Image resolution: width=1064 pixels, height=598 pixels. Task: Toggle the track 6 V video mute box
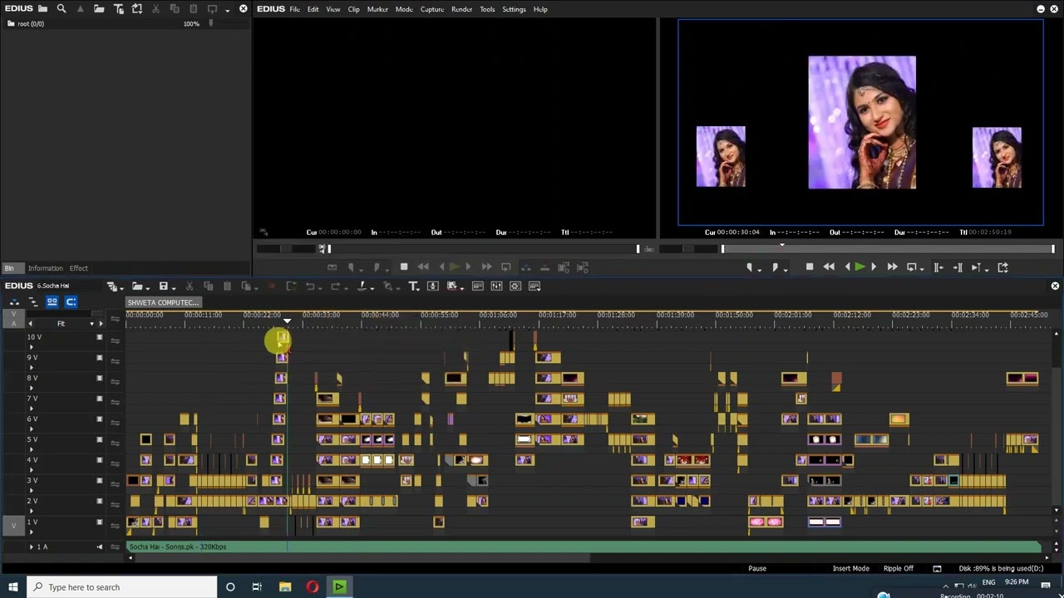coord(99,419)
